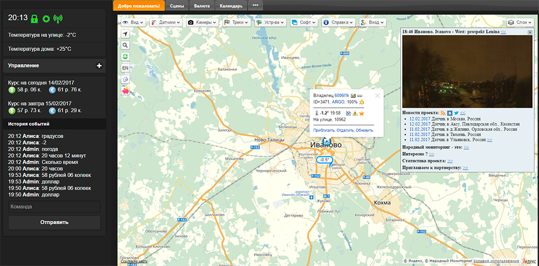Close the camera news panel
The width and height of the screenshot is (539, 266).
[x=530, y=32]
